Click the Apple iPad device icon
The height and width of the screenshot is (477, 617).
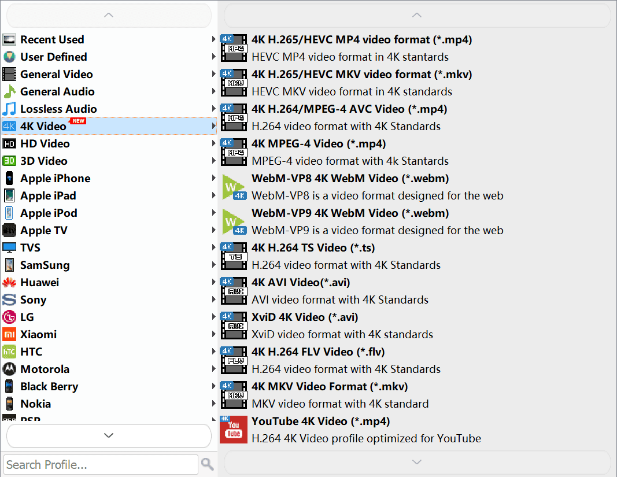click(9, 195)
